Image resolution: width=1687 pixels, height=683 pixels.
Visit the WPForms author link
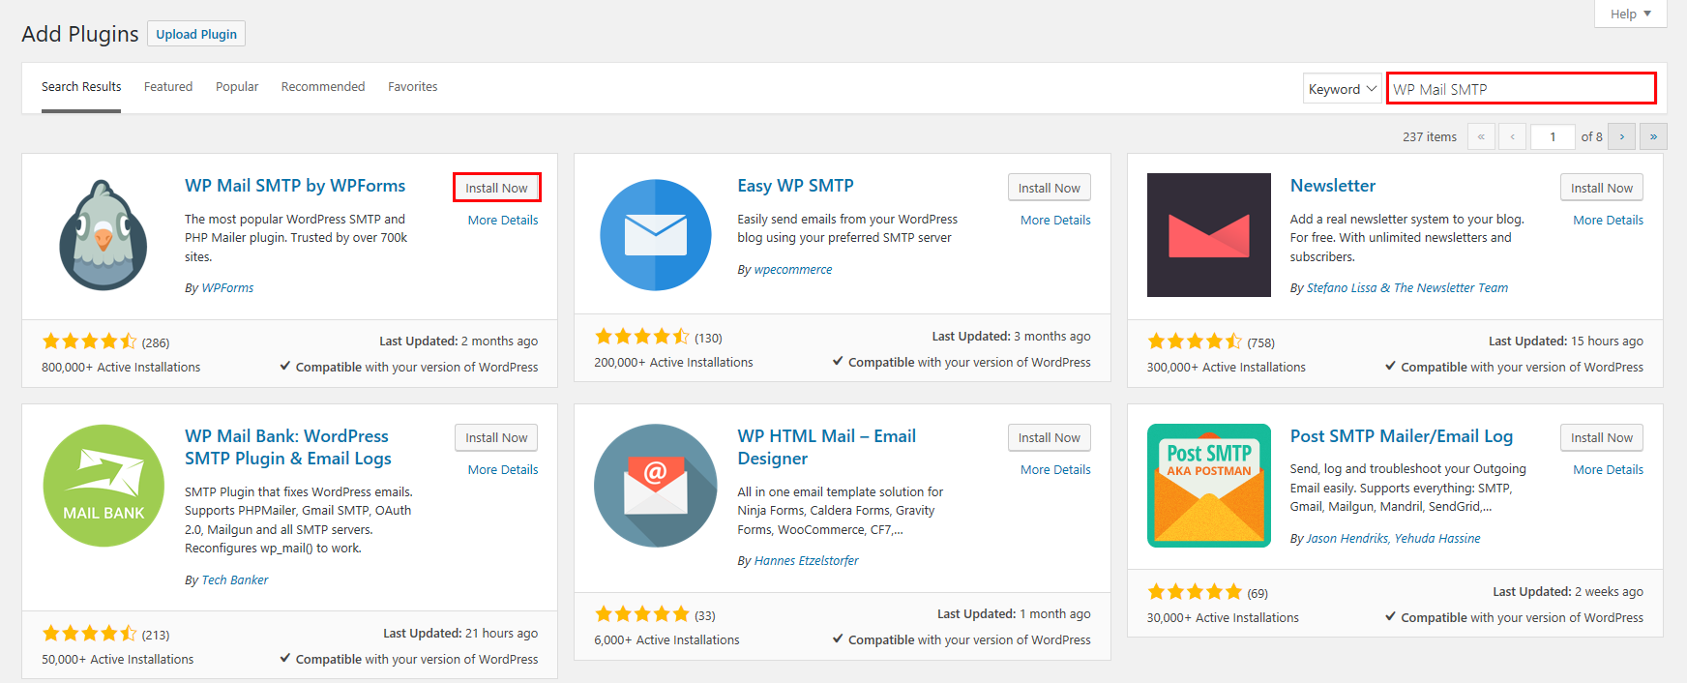(x=227, y=288)
